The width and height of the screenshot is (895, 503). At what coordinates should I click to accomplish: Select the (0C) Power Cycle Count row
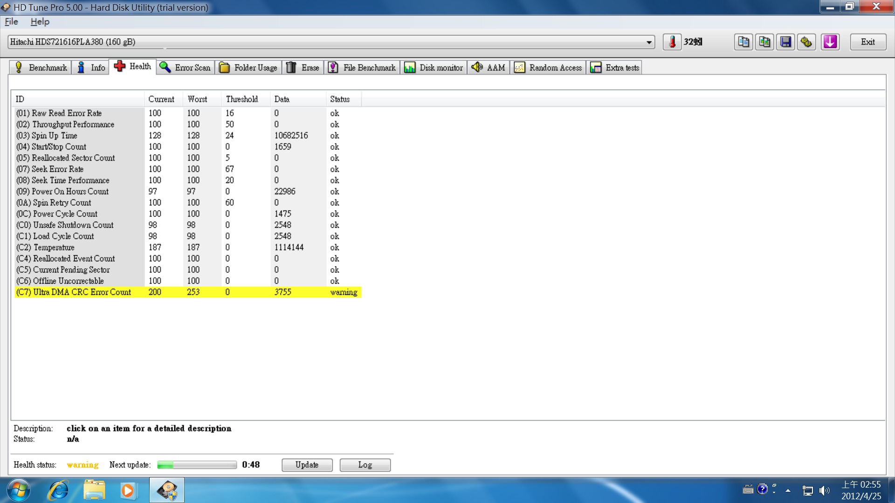point(188,214)
